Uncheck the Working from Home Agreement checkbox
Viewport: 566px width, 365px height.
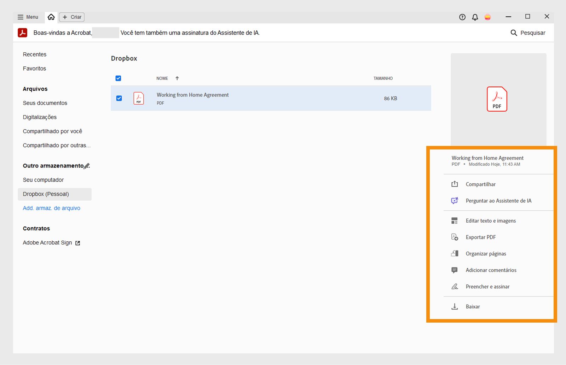pyautogui.click(x=119, y=98)
